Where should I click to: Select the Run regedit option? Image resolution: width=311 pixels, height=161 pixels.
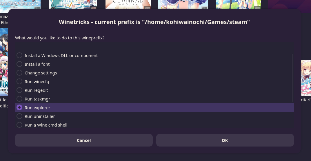19,90
